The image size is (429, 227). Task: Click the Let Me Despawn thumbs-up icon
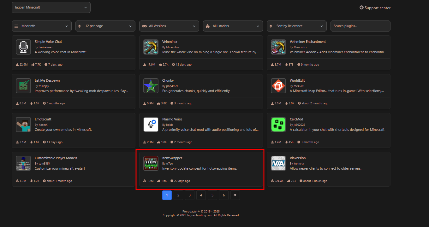(31, 103)
